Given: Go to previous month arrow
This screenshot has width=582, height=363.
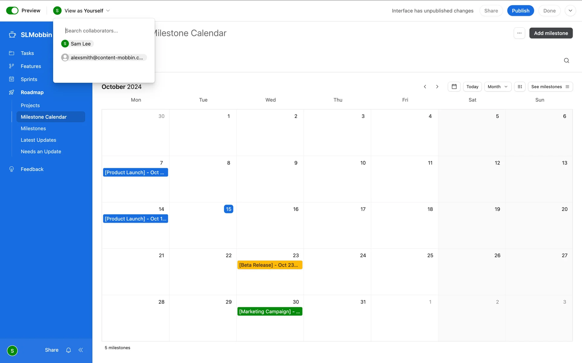Looking at the screenshot, I should (x=425, y=87).
